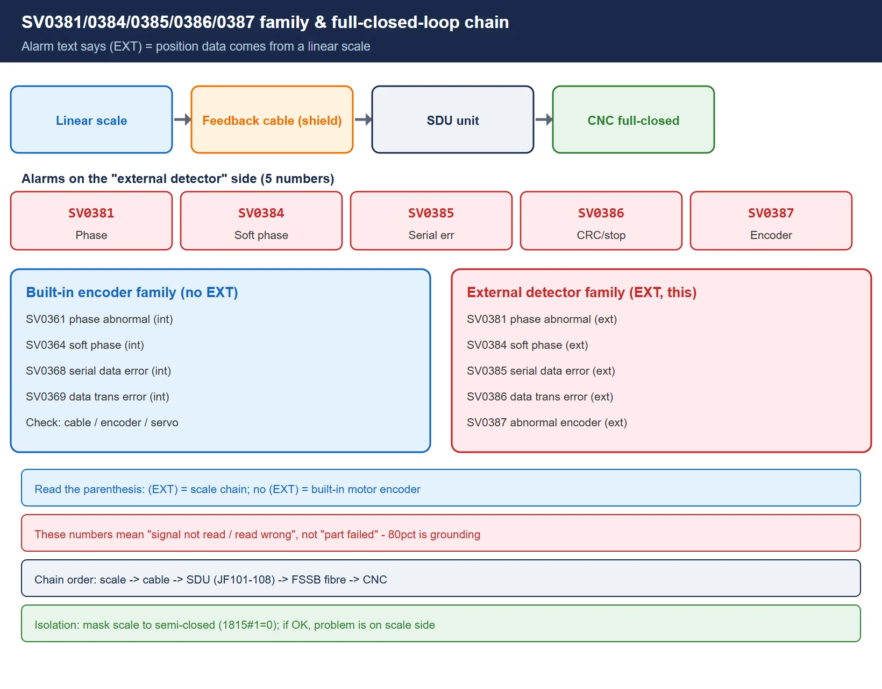
Task: Click the Chain order note
Action: (x=441, y=578)
